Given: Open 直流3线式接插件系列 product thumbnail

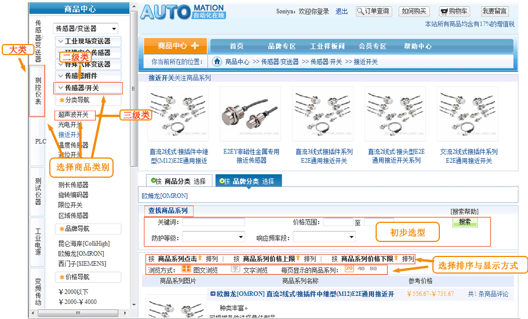Looking at the screenshot, I should tap(323, 113).
